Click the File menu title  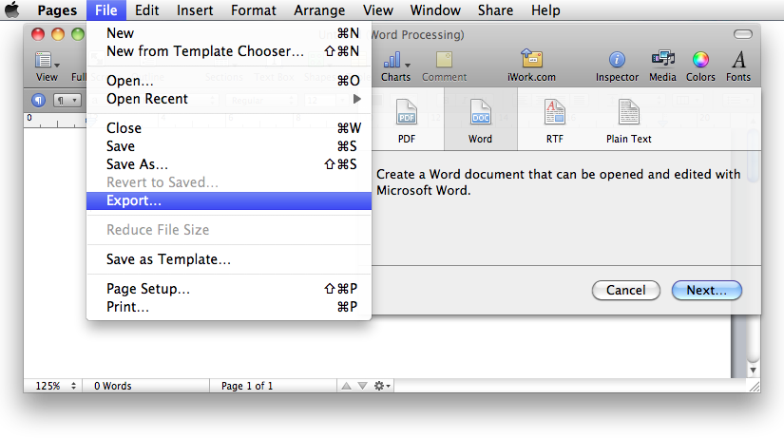coord(106,10)
